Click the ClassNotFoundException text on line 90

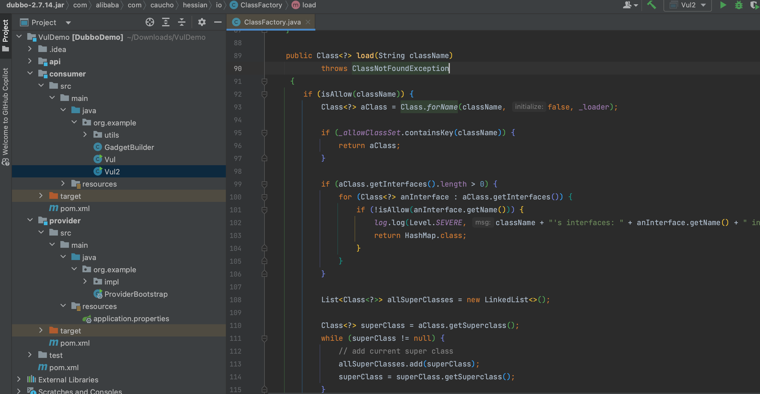401,69
